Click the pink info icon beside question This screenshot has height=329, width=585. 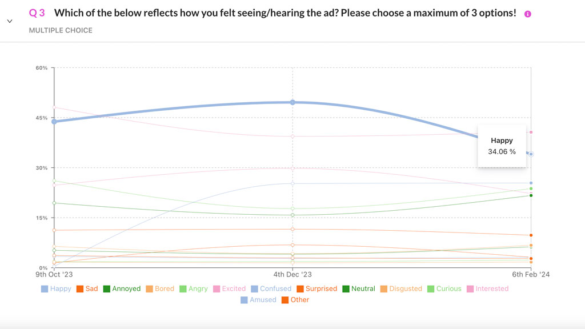coord(527,14)
